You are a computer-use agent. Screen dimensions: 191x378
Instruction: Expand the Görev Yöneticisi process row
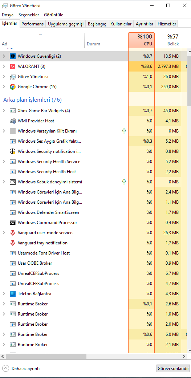click(x=4, y=77)
